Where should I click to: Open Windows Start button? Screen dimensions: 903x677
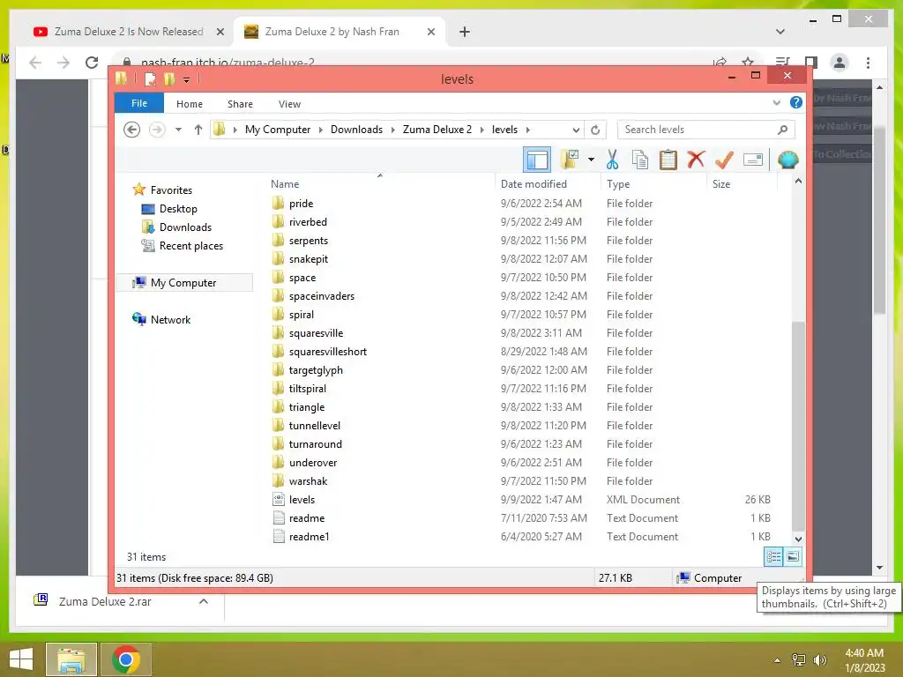point(21,659)
